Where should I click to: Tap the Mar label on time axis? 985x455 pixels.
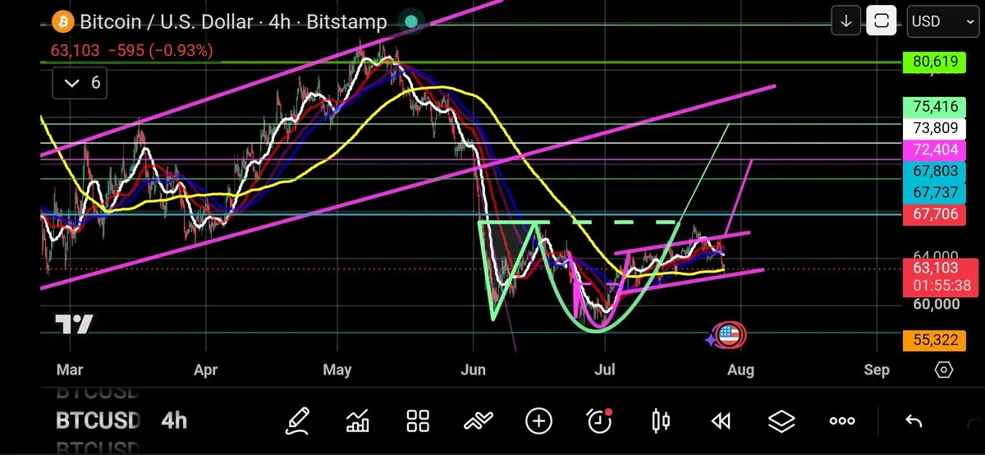coord(70,370)
